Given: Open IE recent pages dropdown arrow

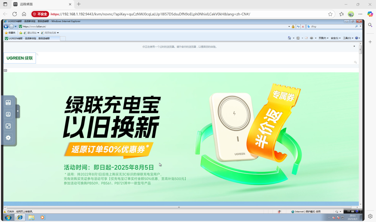Looking at the screenshot, I should pyautogui.click(x=16, y=27).
